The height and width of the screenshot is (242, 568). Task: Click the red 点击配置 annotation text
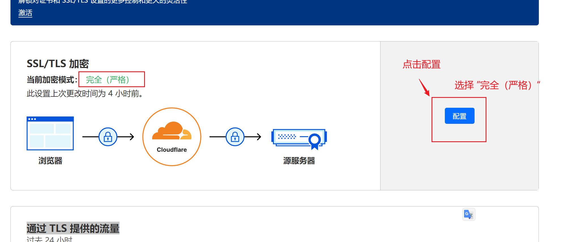coord(421,65)
